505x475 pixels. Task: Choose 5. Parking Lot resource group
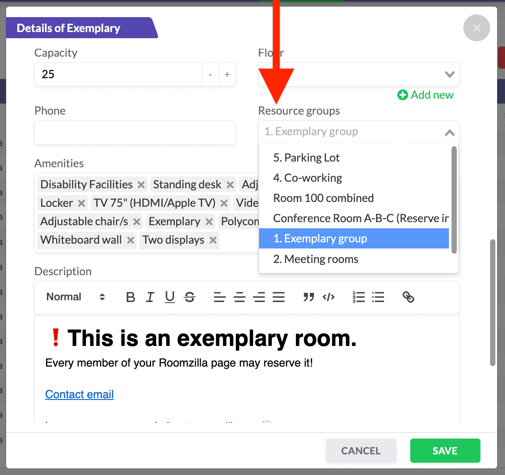click(306, 158)
